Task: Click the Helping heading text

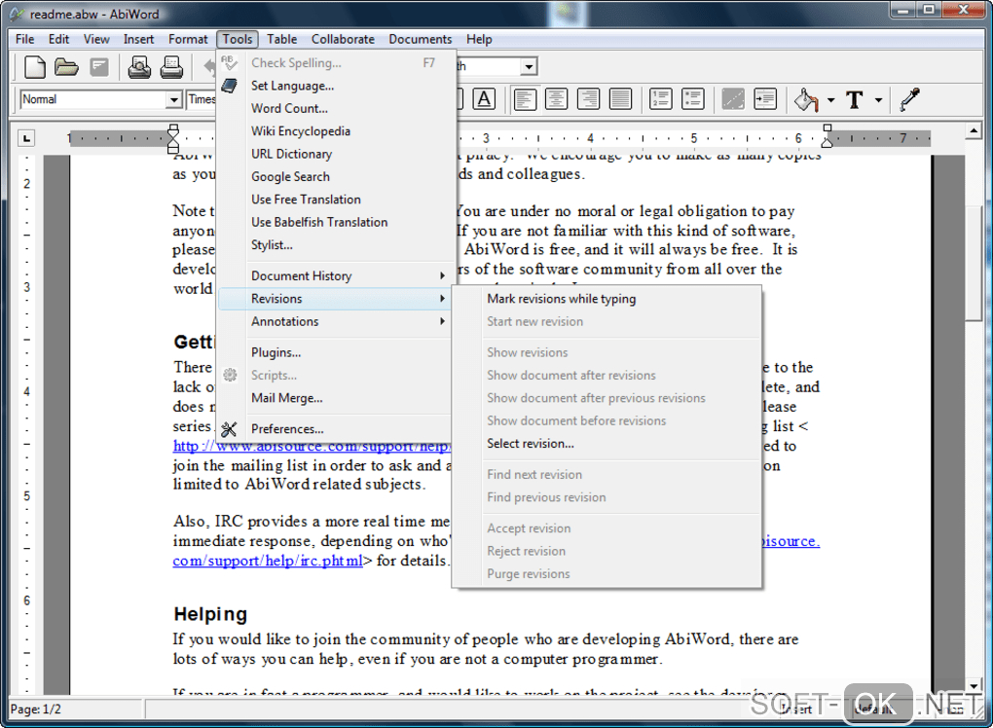Action: pos(210,614)
